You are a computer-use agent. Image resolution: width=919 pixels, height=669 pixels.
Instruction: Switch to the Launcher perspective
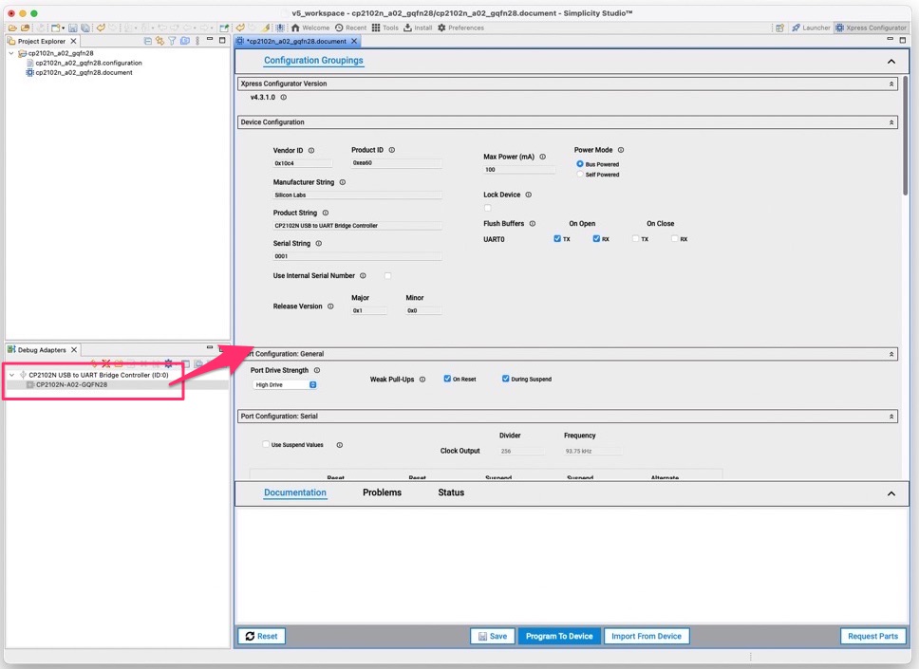pyautogui.click(x=810, y=28)
